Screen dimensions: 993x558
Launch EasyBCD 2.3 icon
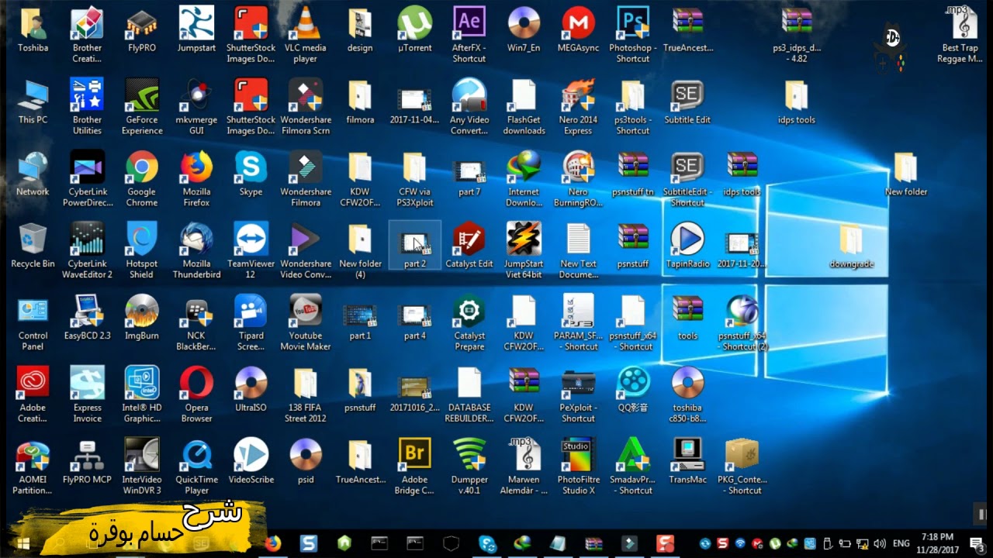point(87,312)
